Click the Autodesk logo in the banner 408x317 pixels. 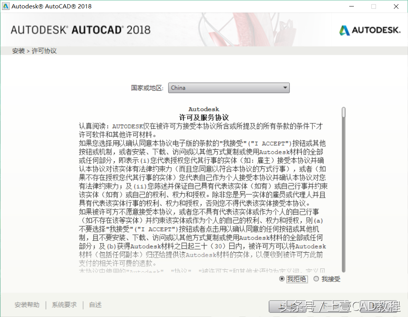pyautogui.click(x=370, y=30)
